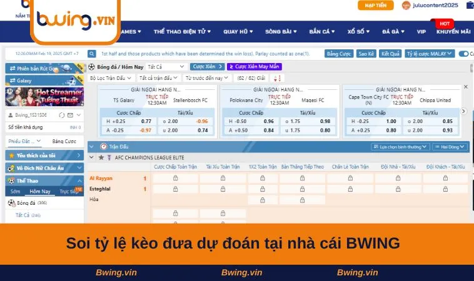Click Bảng Cược button in top bar
The width and height of the screenshot is (474, 281).
[339, 54]
